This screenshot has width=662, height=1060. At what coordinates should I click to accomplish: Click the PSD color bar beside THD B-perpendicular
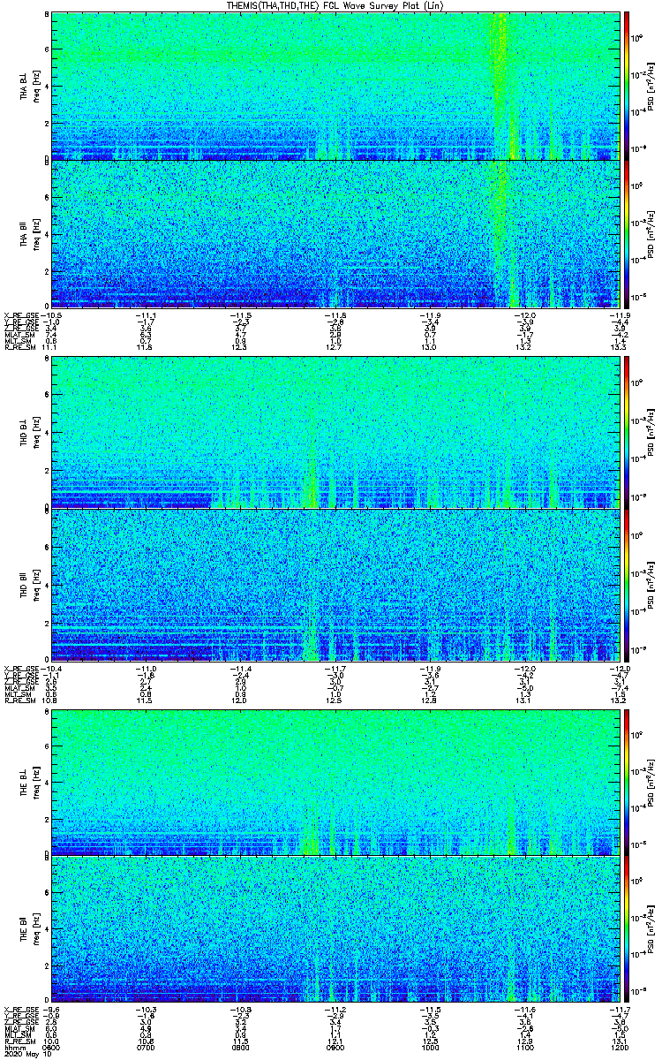pyautogui.click(x=627, y=433)
